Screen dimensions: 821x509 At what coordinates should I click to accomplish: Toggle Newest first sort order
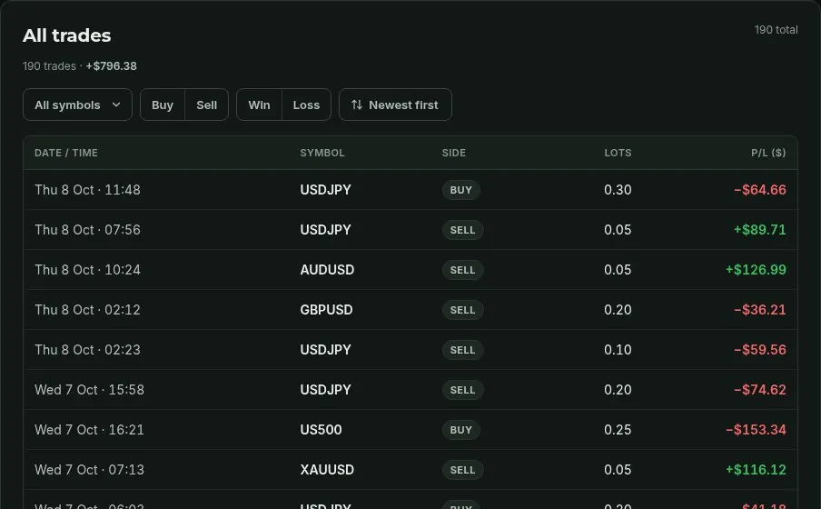click(x=395, y=105)
